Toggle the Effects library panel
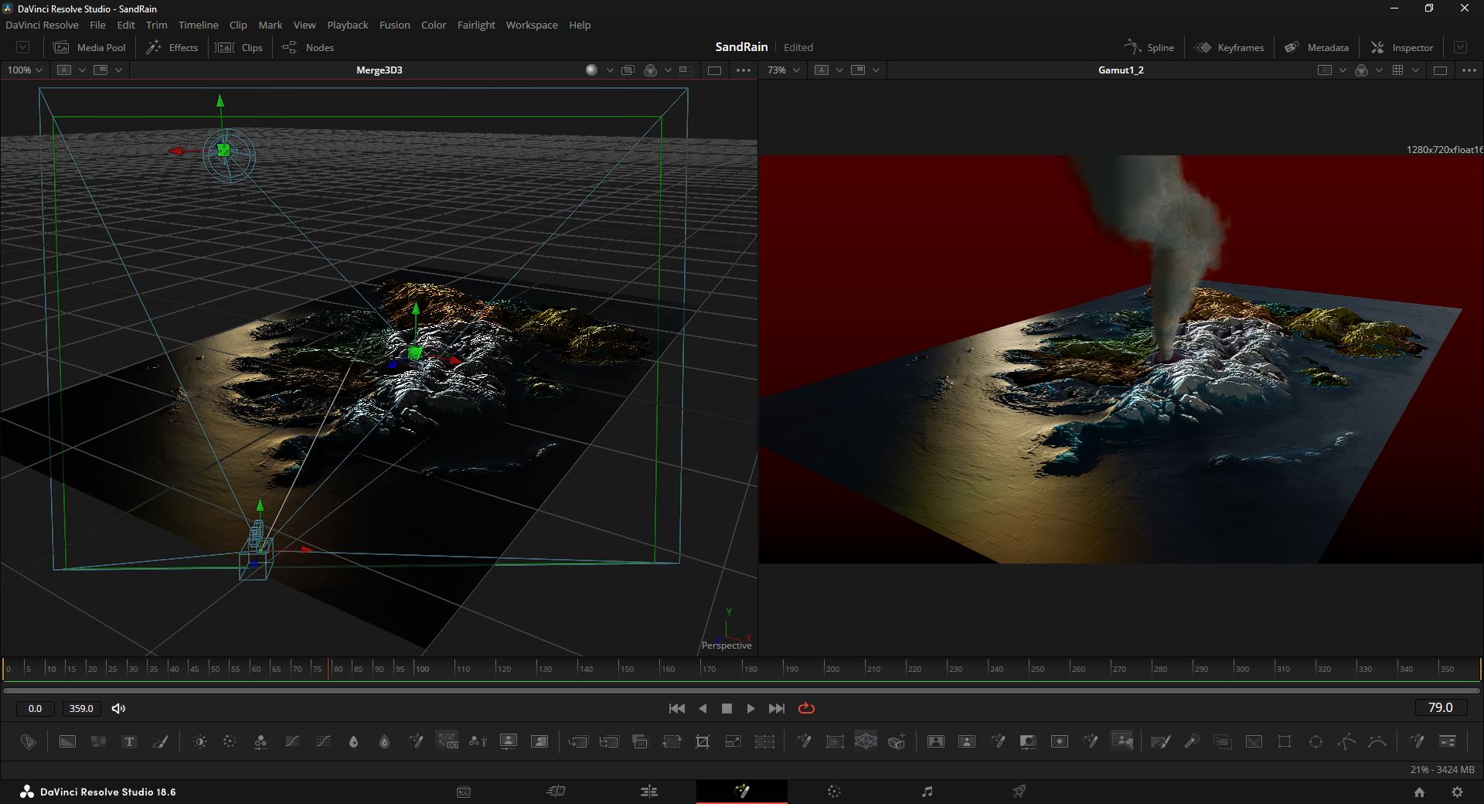1484x804 pixels. [x=172, y=47]
